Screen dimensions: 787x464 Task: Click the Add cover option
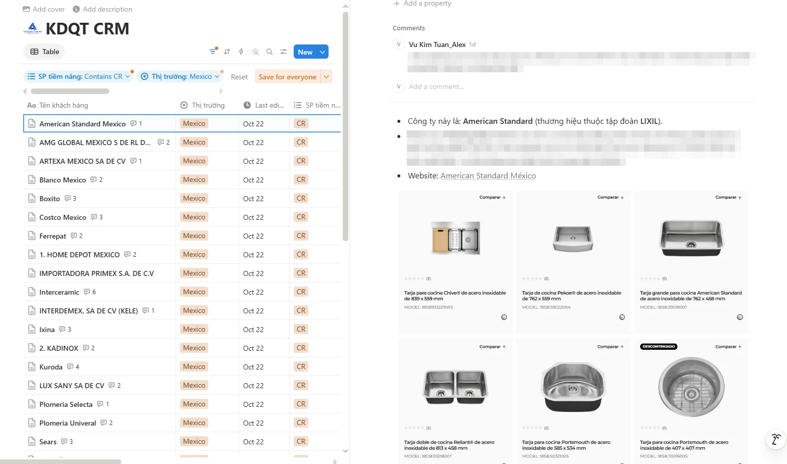pos(44,9)
